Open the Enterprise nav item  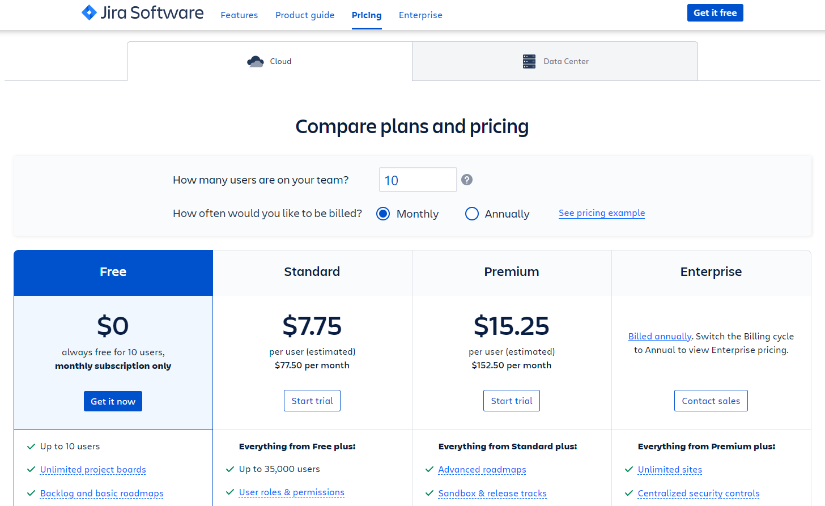pyautogui.click(x=420, y=15)
